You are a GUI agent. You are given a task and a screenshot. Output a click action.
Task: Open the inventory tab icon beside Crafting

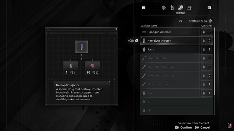point(172,8)
